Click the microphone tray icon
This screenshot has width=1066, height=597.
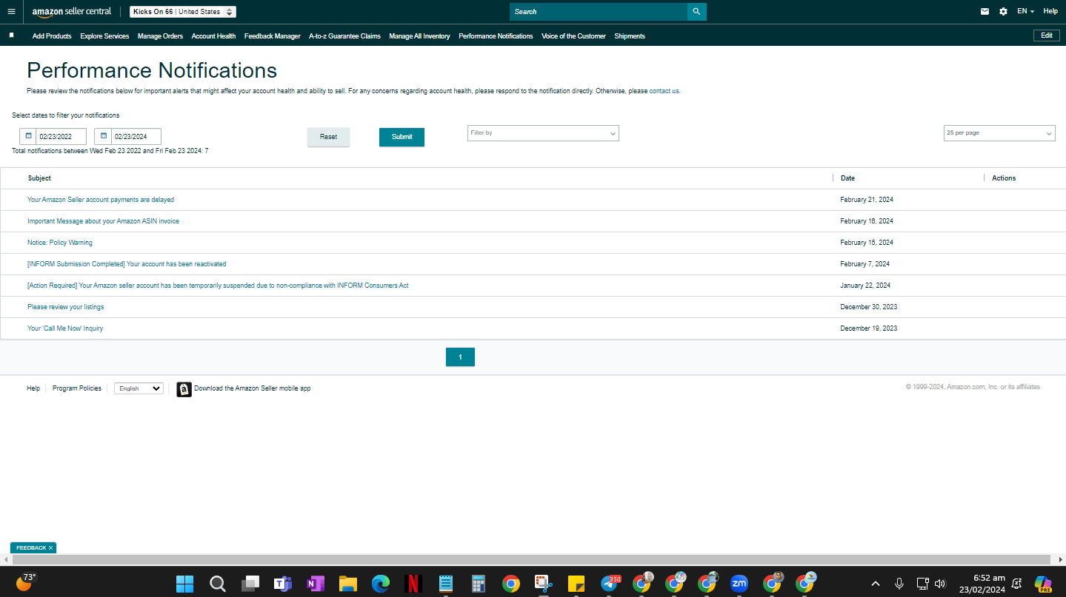tap(899, 584)
